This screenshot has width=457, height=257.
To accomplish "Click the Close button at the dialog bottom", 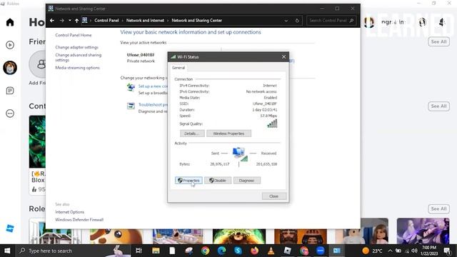I will [274, 196].
